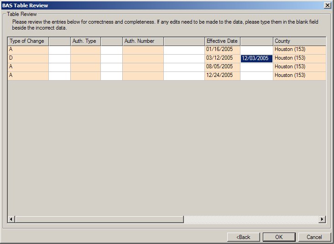Click blank edit field beside D type of change
Image resolution: width=334 pixels, height=244 pixels.
click(x=59, y=58)
